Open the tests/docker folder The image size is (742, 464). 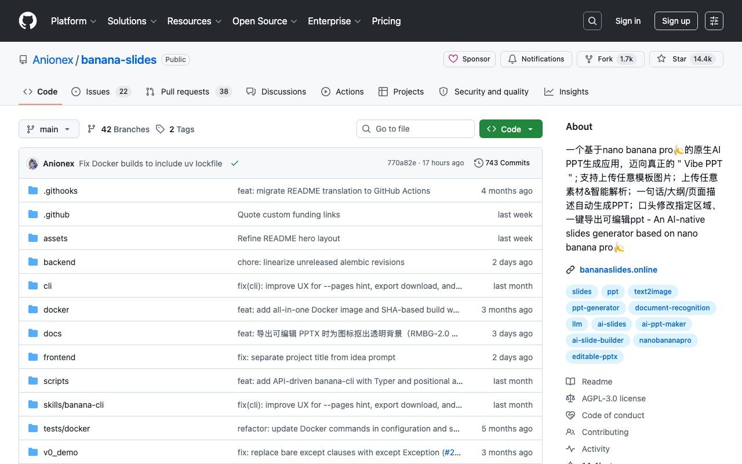[x=67, y=429]
